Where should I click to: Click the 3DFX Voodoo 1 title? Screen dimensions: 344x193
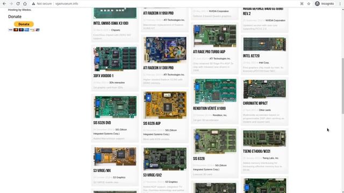tap(103, 76)
